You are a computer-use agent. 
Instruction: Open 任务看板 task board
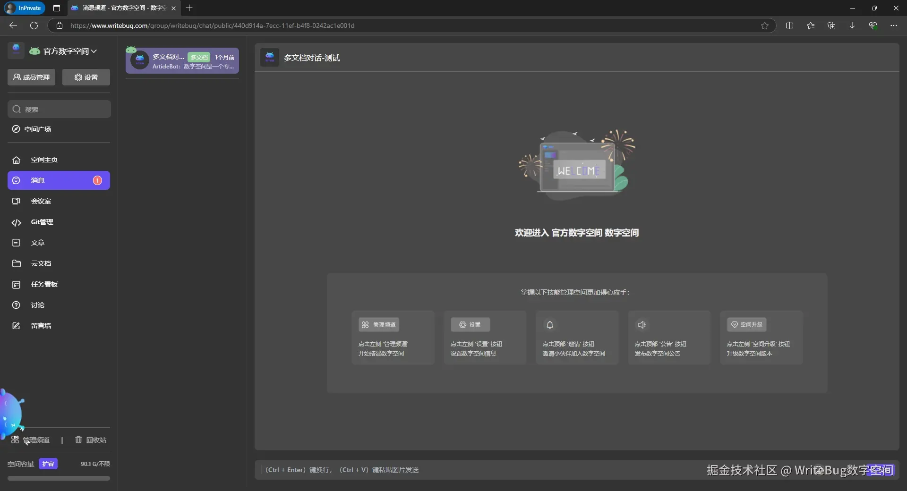click(44, 284)
